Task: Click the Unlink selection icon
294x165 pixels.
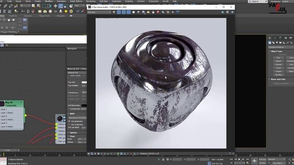Action: pos(11,6)
